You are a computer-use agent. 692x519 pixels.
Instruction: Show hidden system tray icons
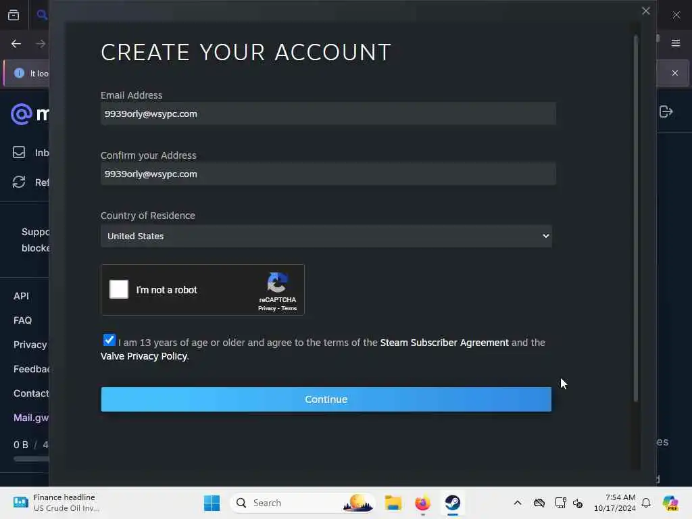pos(518,503)
